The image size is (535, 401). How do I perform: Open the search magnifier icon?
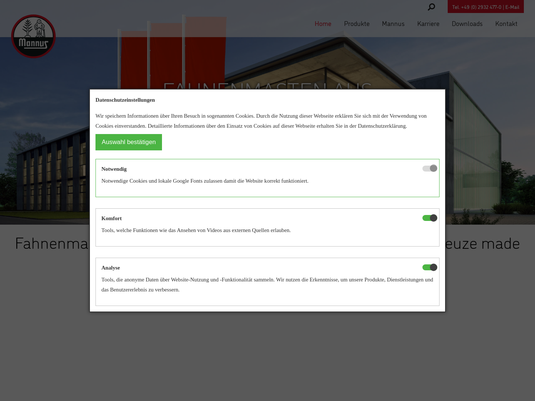(431, 7)
